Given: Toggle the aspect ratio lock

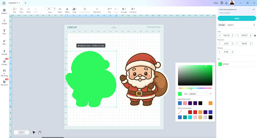Looking at the screenshot, I should [x=255, y=35].
